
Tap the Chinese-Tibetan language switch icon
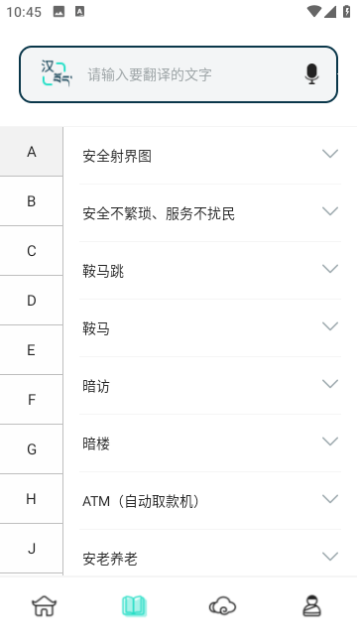point(57,73)
